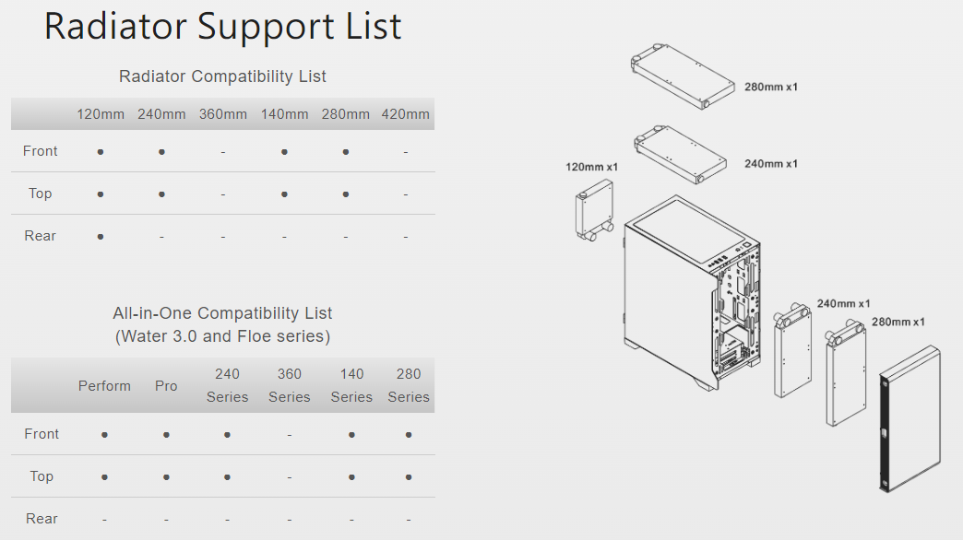This screenshot has height=540, width=963.
Task: Click the 120mm x1 label
Action: [591, 167]
